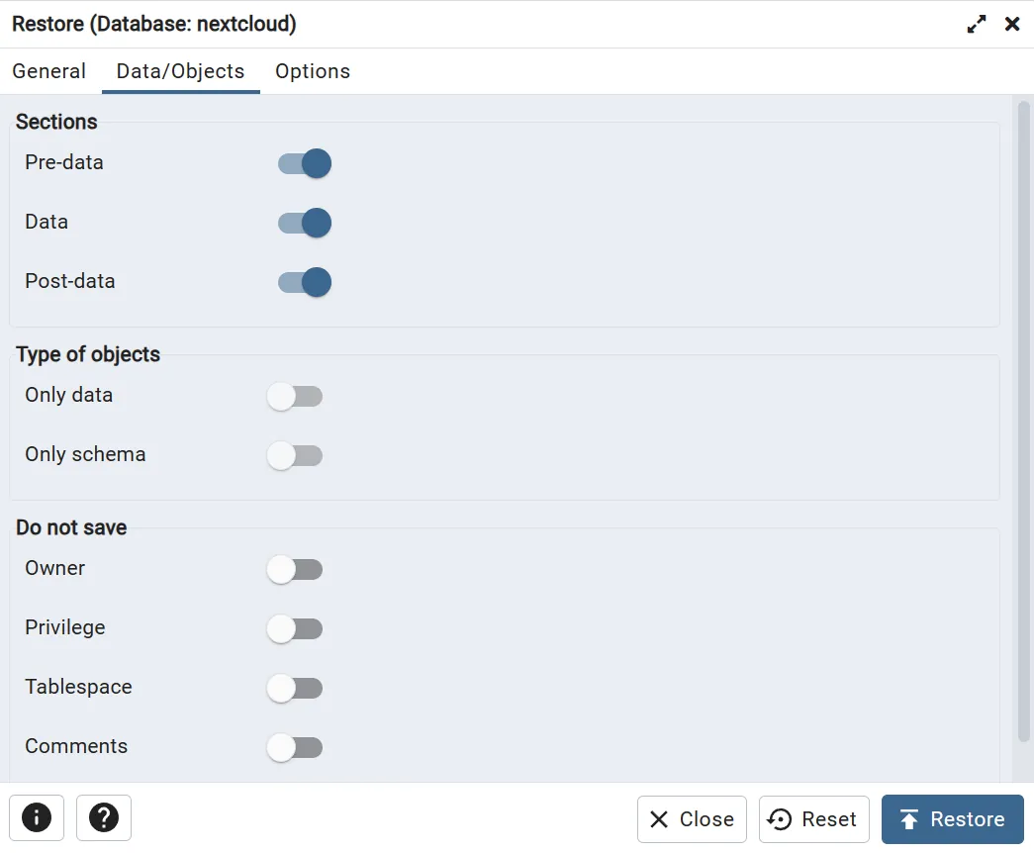Close the dialog using the X icon
Screen dimensions: 1034x853
pos(1012,25)
